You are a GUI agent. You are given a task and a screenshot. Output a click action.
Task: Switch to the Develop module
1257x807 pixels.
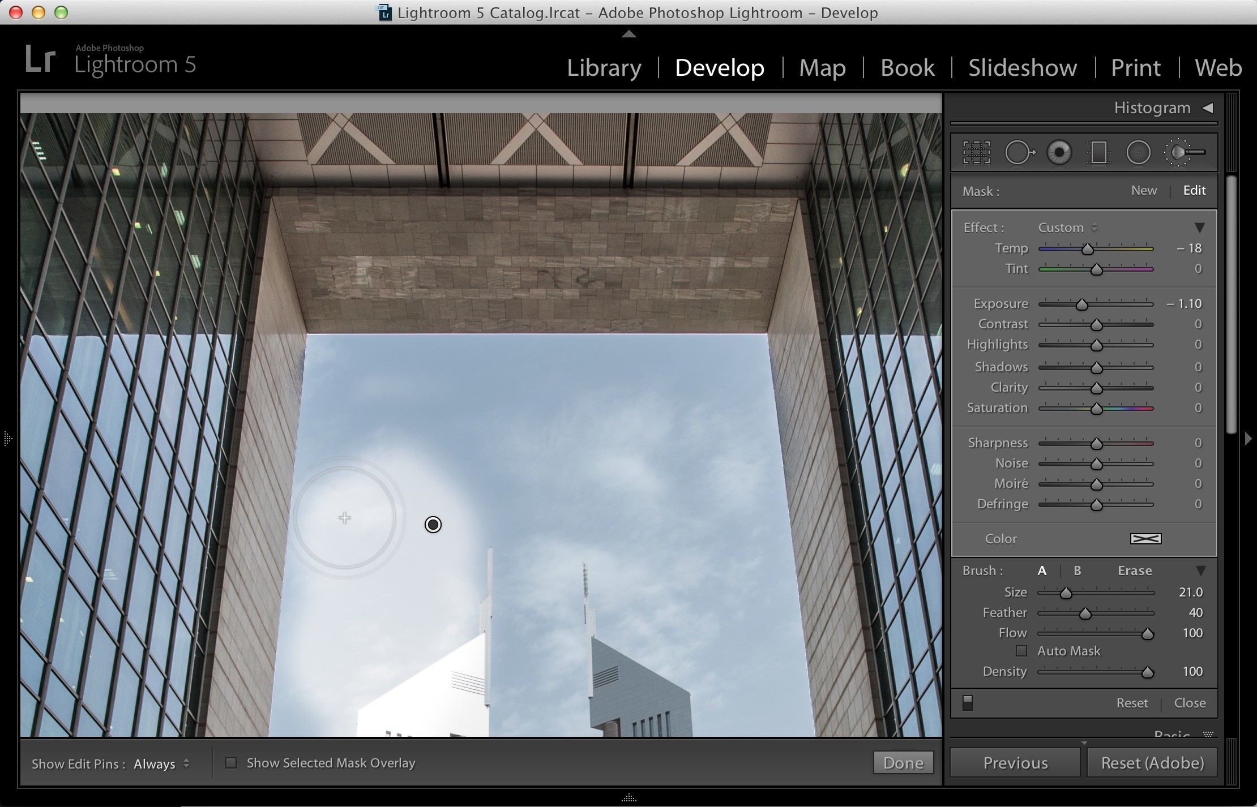pos(720,68)
